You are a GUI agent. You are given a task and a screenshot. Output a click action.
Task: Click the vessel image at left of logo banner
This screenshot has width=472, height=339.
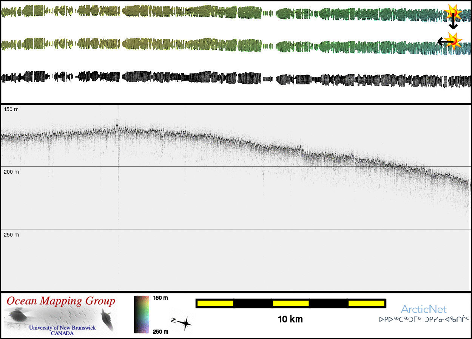[17, 315]
